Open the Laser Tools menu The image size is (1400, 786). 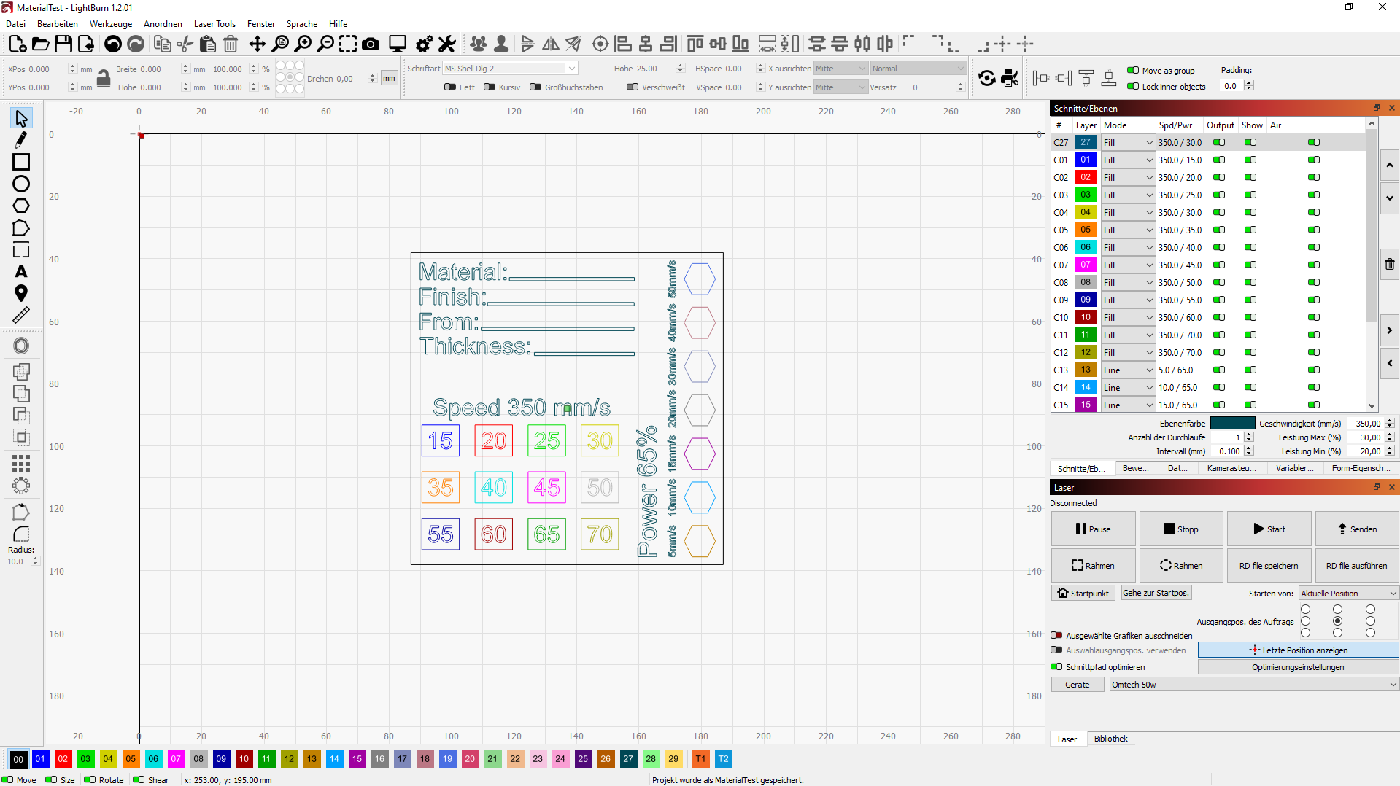[x=214, y=23]
